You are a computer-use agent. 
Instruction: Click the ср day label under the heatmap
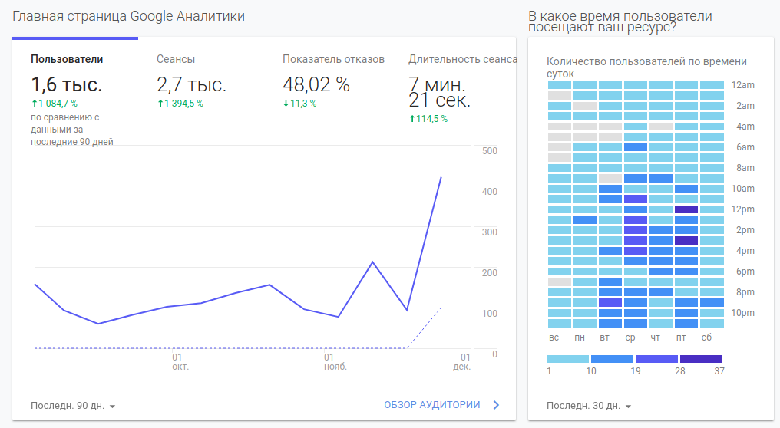coord(630,337)
